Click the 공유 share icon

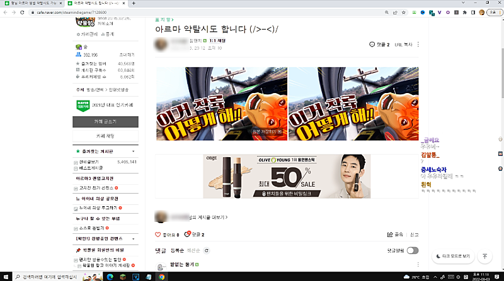(390, 234)
